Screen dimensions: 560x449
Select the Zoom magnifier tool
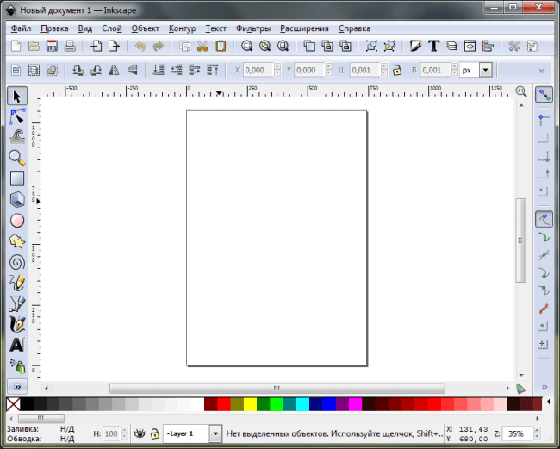16,157
